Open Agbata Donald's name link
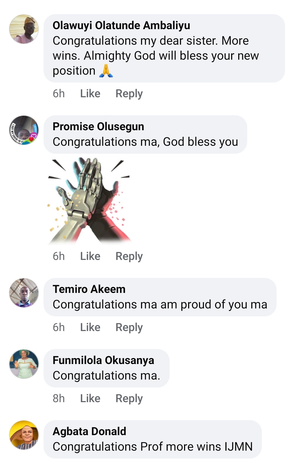Image resolution: width=294 pixels, height=473 pixels. 89,431
